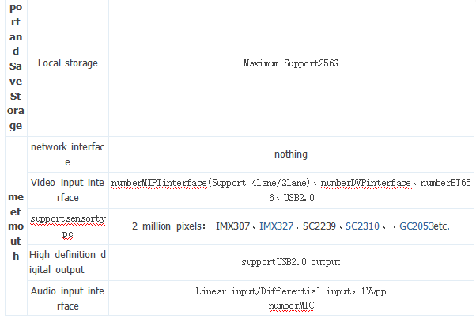This screenshot has height=319, width=476.
Task: Click the underlined numberDVPinterface text
Action: (365, 183)
